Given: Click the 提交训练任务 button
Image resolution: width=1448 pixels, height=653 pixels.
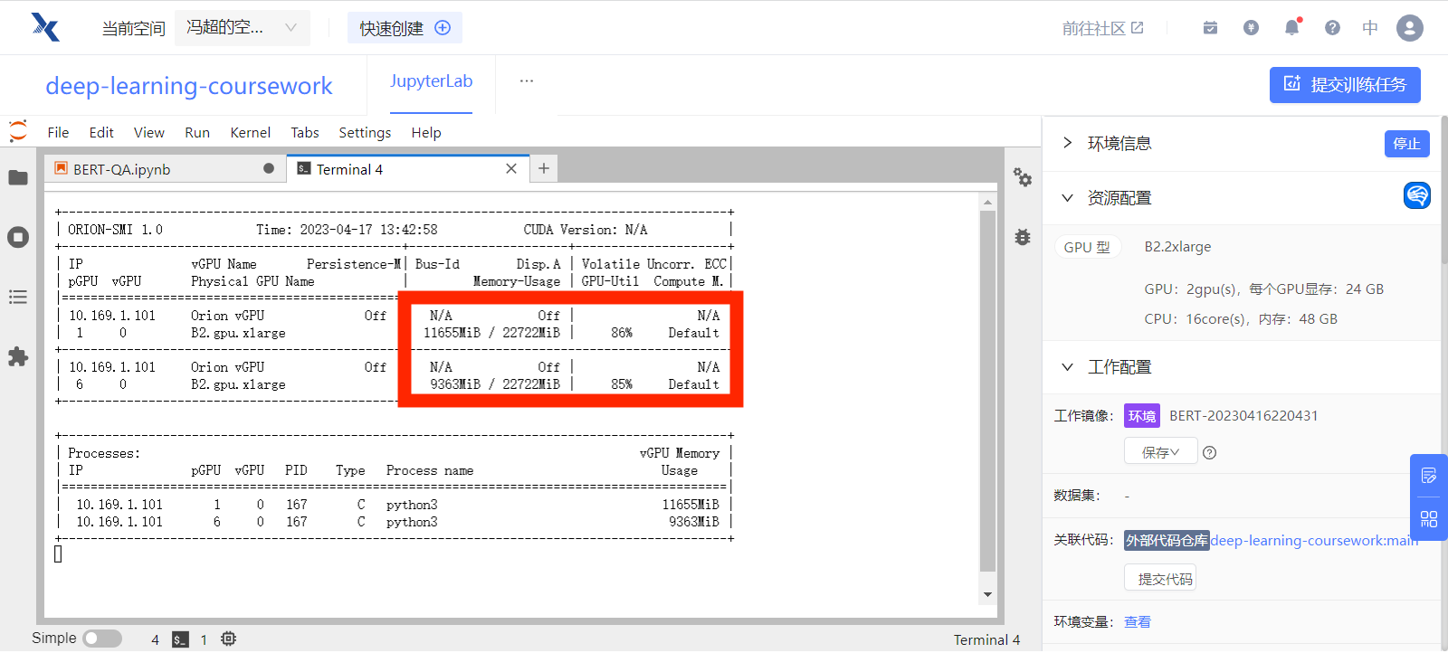Looking at the screenshot, I should click(1344, 85).
